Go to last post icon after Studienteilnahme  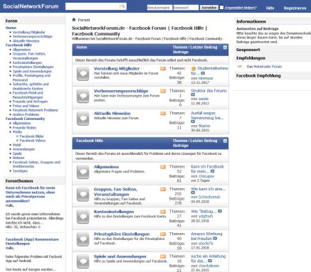point(203,73)
